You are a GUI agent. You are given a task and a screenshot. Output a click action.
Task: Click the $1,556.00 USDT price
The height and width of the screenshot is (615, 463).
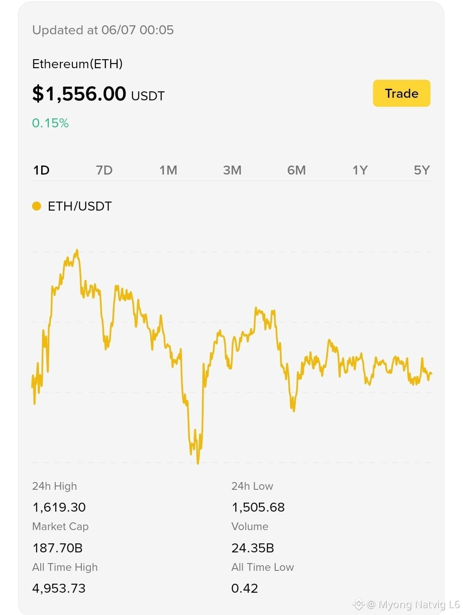99,93
